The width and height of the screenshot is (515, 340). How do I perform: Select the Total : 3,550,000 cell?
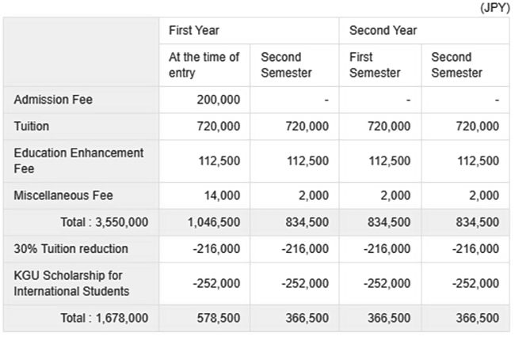pyautogui.click(x=105, y=222)
